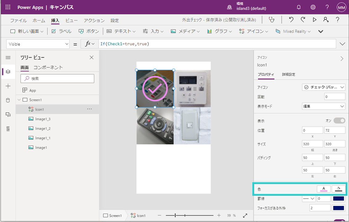Expand more insert ribbon options chevron
The image size is (349, 222).
click(x=320, y=31)
